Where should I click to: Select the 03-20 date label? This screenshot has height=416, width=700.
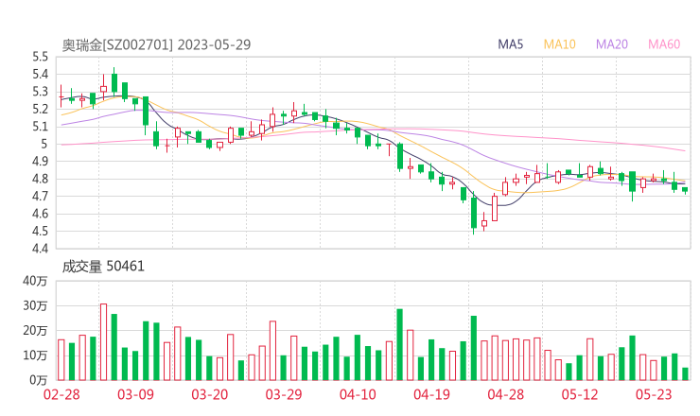click(210, 394)
